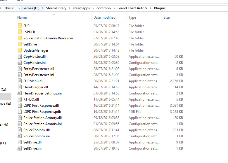The width and height of the screenshot is (228, 163).
Task: Expand the chevron after This PC
Action: (19, 8)
